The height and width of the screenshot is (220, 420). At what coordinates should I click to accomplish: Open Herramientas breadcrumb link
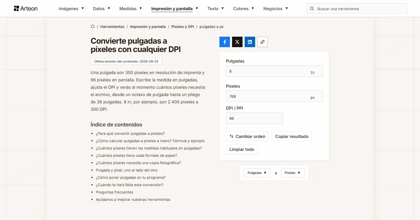click(x=112, y=27)
